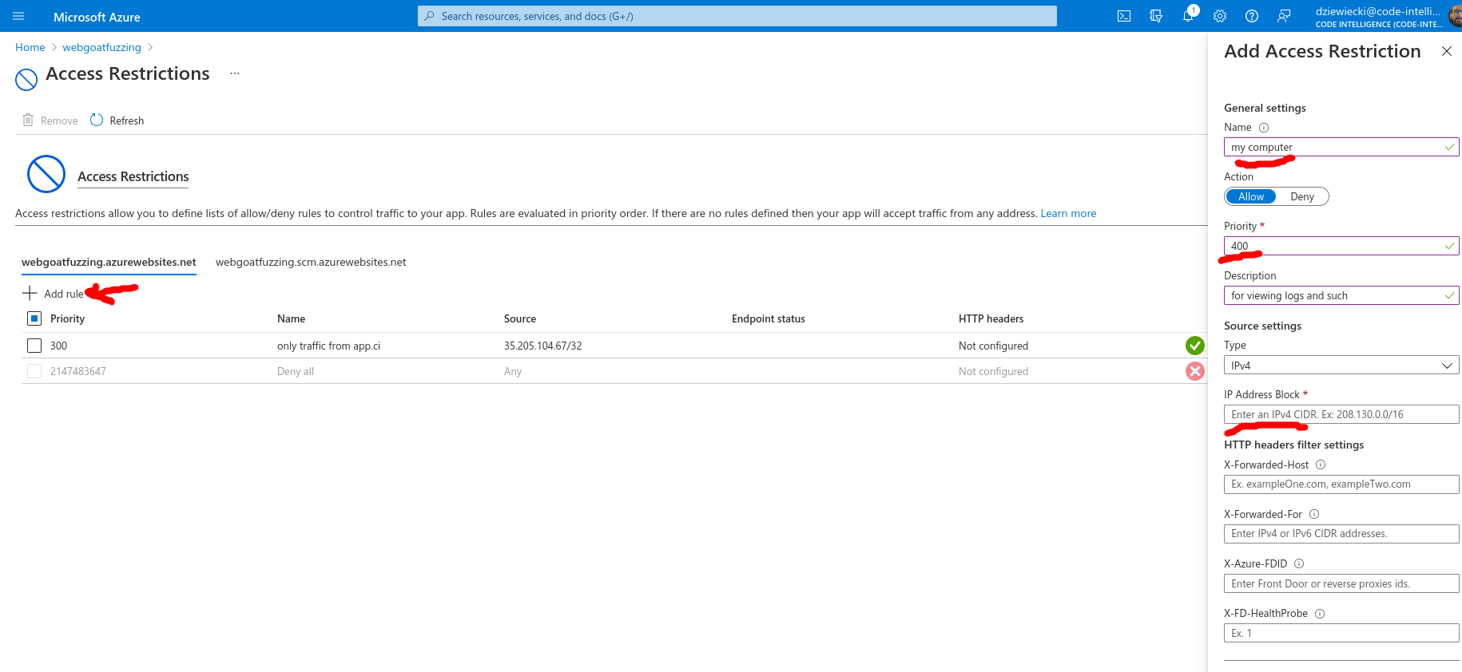Click the priority 300 cell
This screenshot has width=1462, height=672.
point(58,346)
